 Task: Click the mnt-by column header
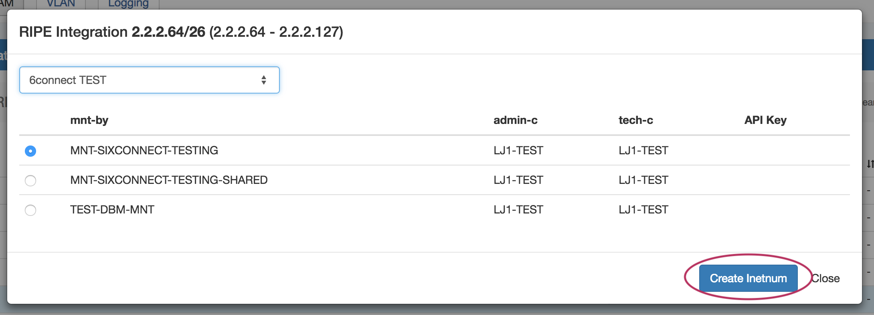89,120
